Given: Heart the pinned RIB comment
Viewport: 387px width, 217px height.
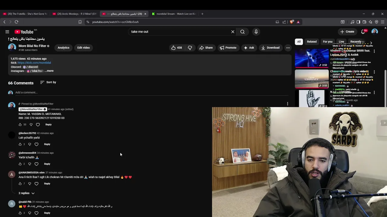Looking at the screenshot, I should coord(38,124).
